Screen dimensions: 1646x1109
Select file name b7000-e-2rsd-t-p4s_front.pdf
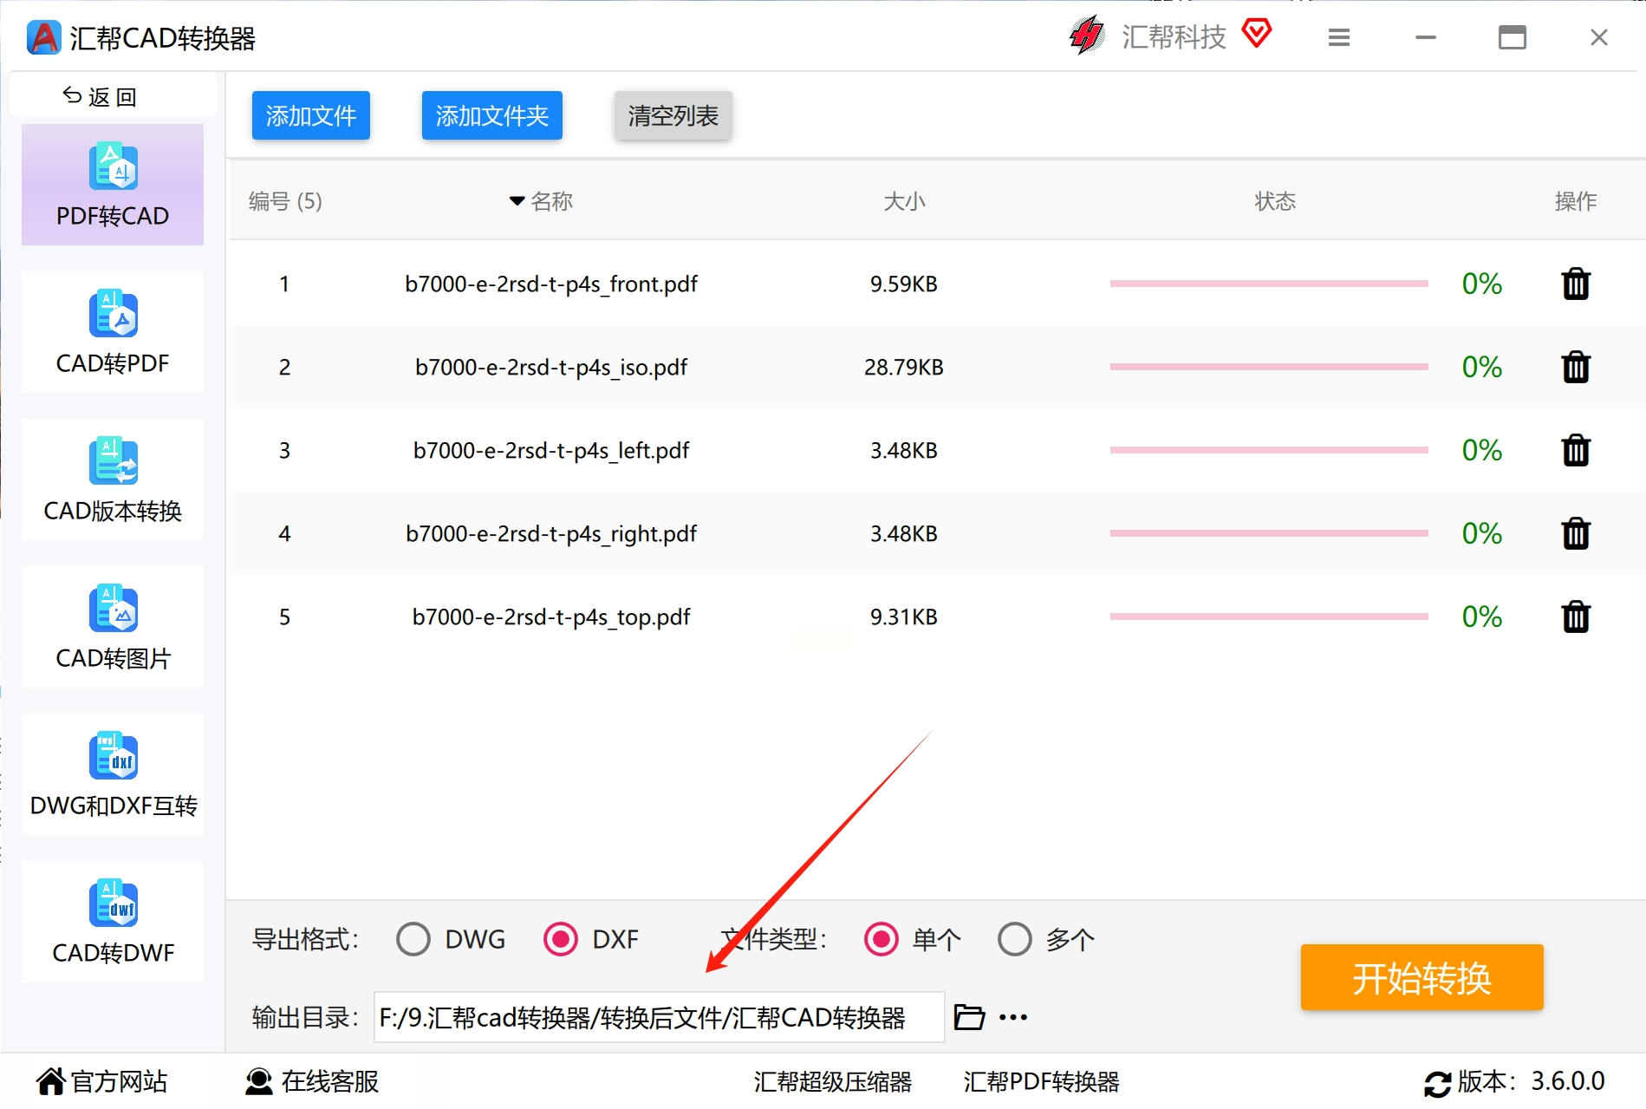551,284
